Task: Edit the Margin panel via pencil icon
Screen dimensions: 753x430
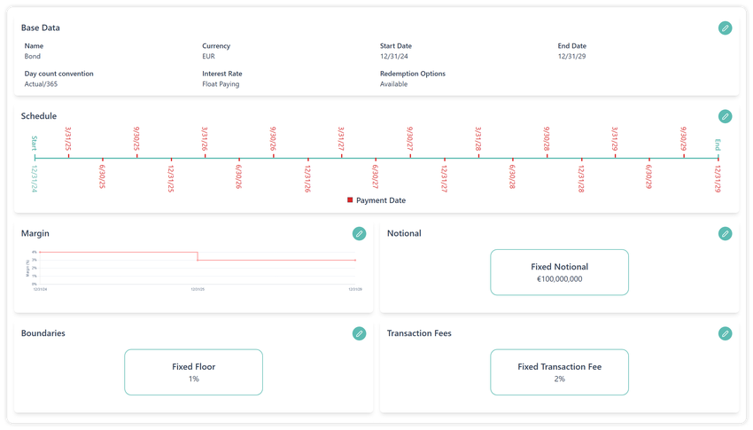Action: pyautogui.click(x=359, y=233)
